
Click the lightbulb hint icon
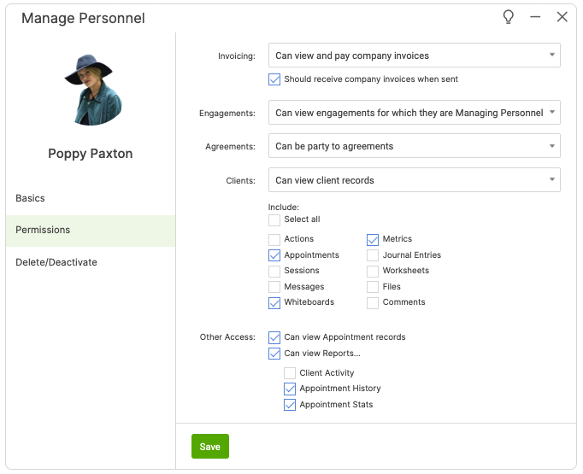pos(509,17)
